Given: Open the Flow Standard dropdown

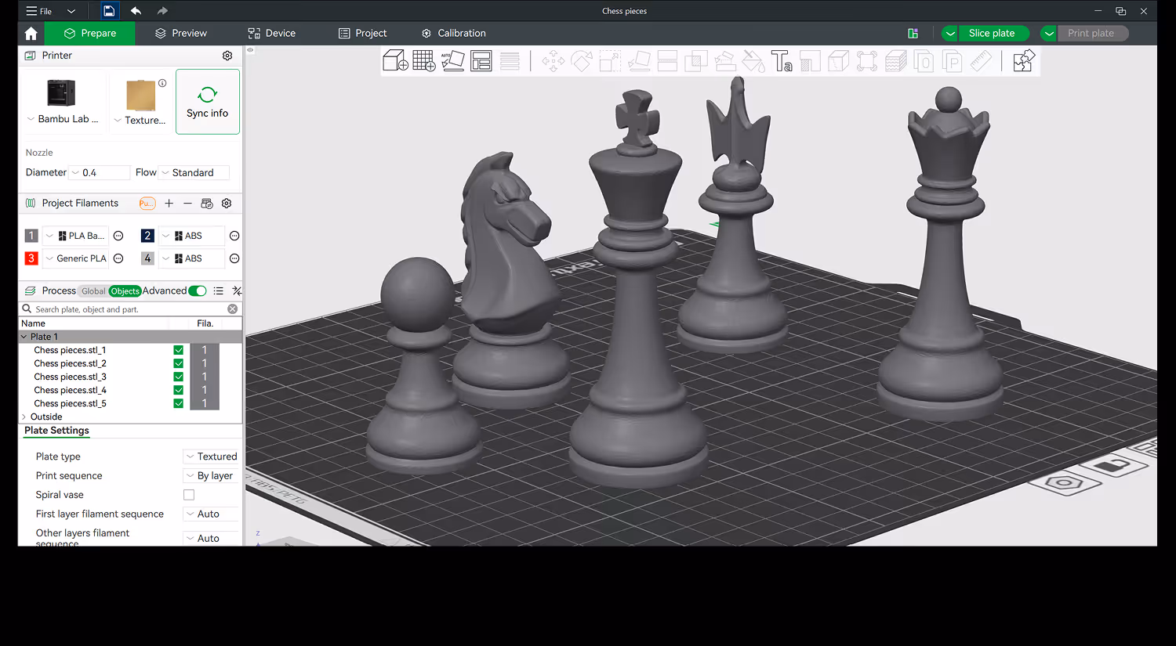Looking at the screenshot, I should [194, 172].
